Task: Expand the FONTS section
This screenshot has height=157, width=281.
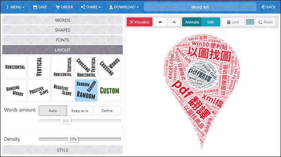Action: 63,40
